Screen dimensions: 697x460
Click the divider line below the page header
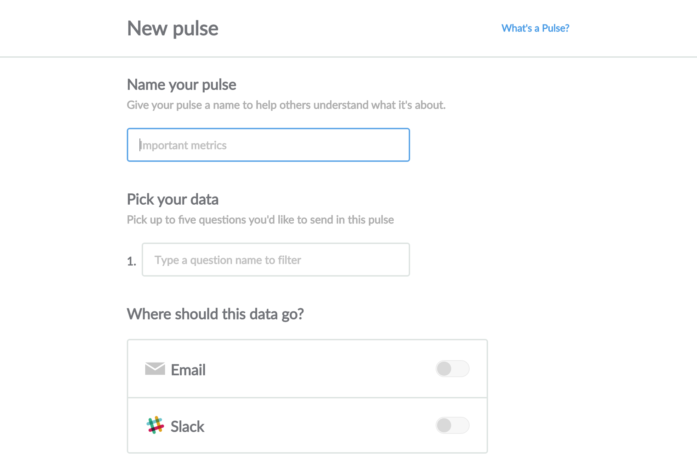348,57
